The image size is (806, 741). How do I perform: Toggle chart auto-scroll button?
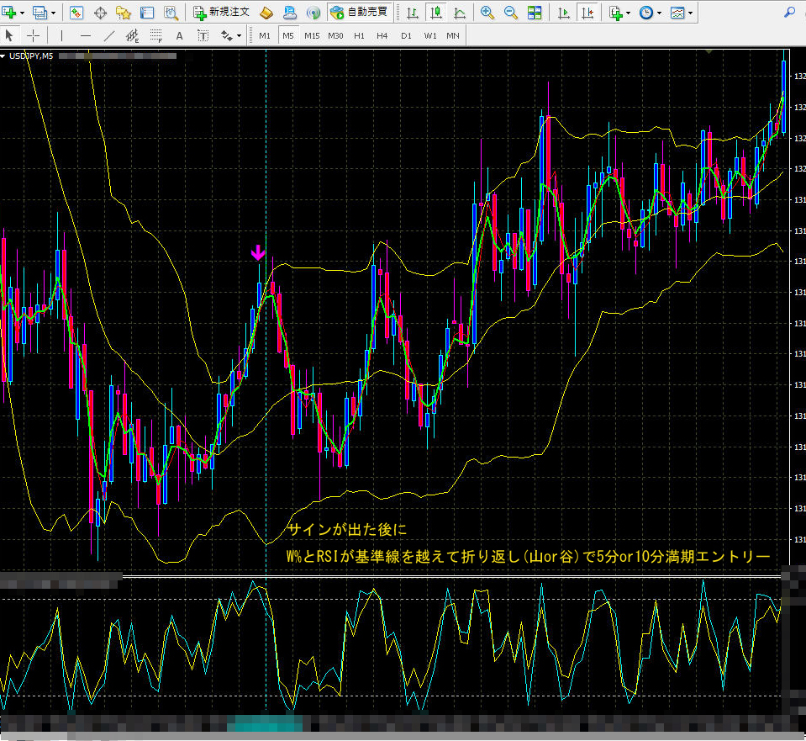[x=564, y=13]
